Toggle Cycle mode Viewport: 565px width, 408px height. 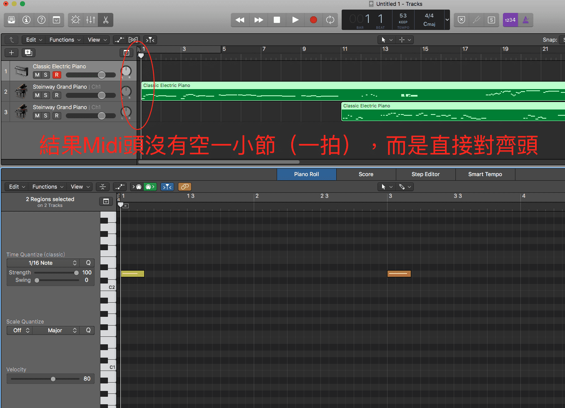330,20
